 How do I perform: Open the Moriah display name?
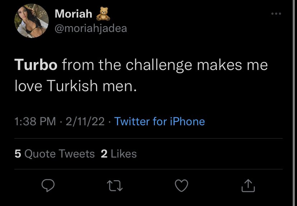pos(73,14)
